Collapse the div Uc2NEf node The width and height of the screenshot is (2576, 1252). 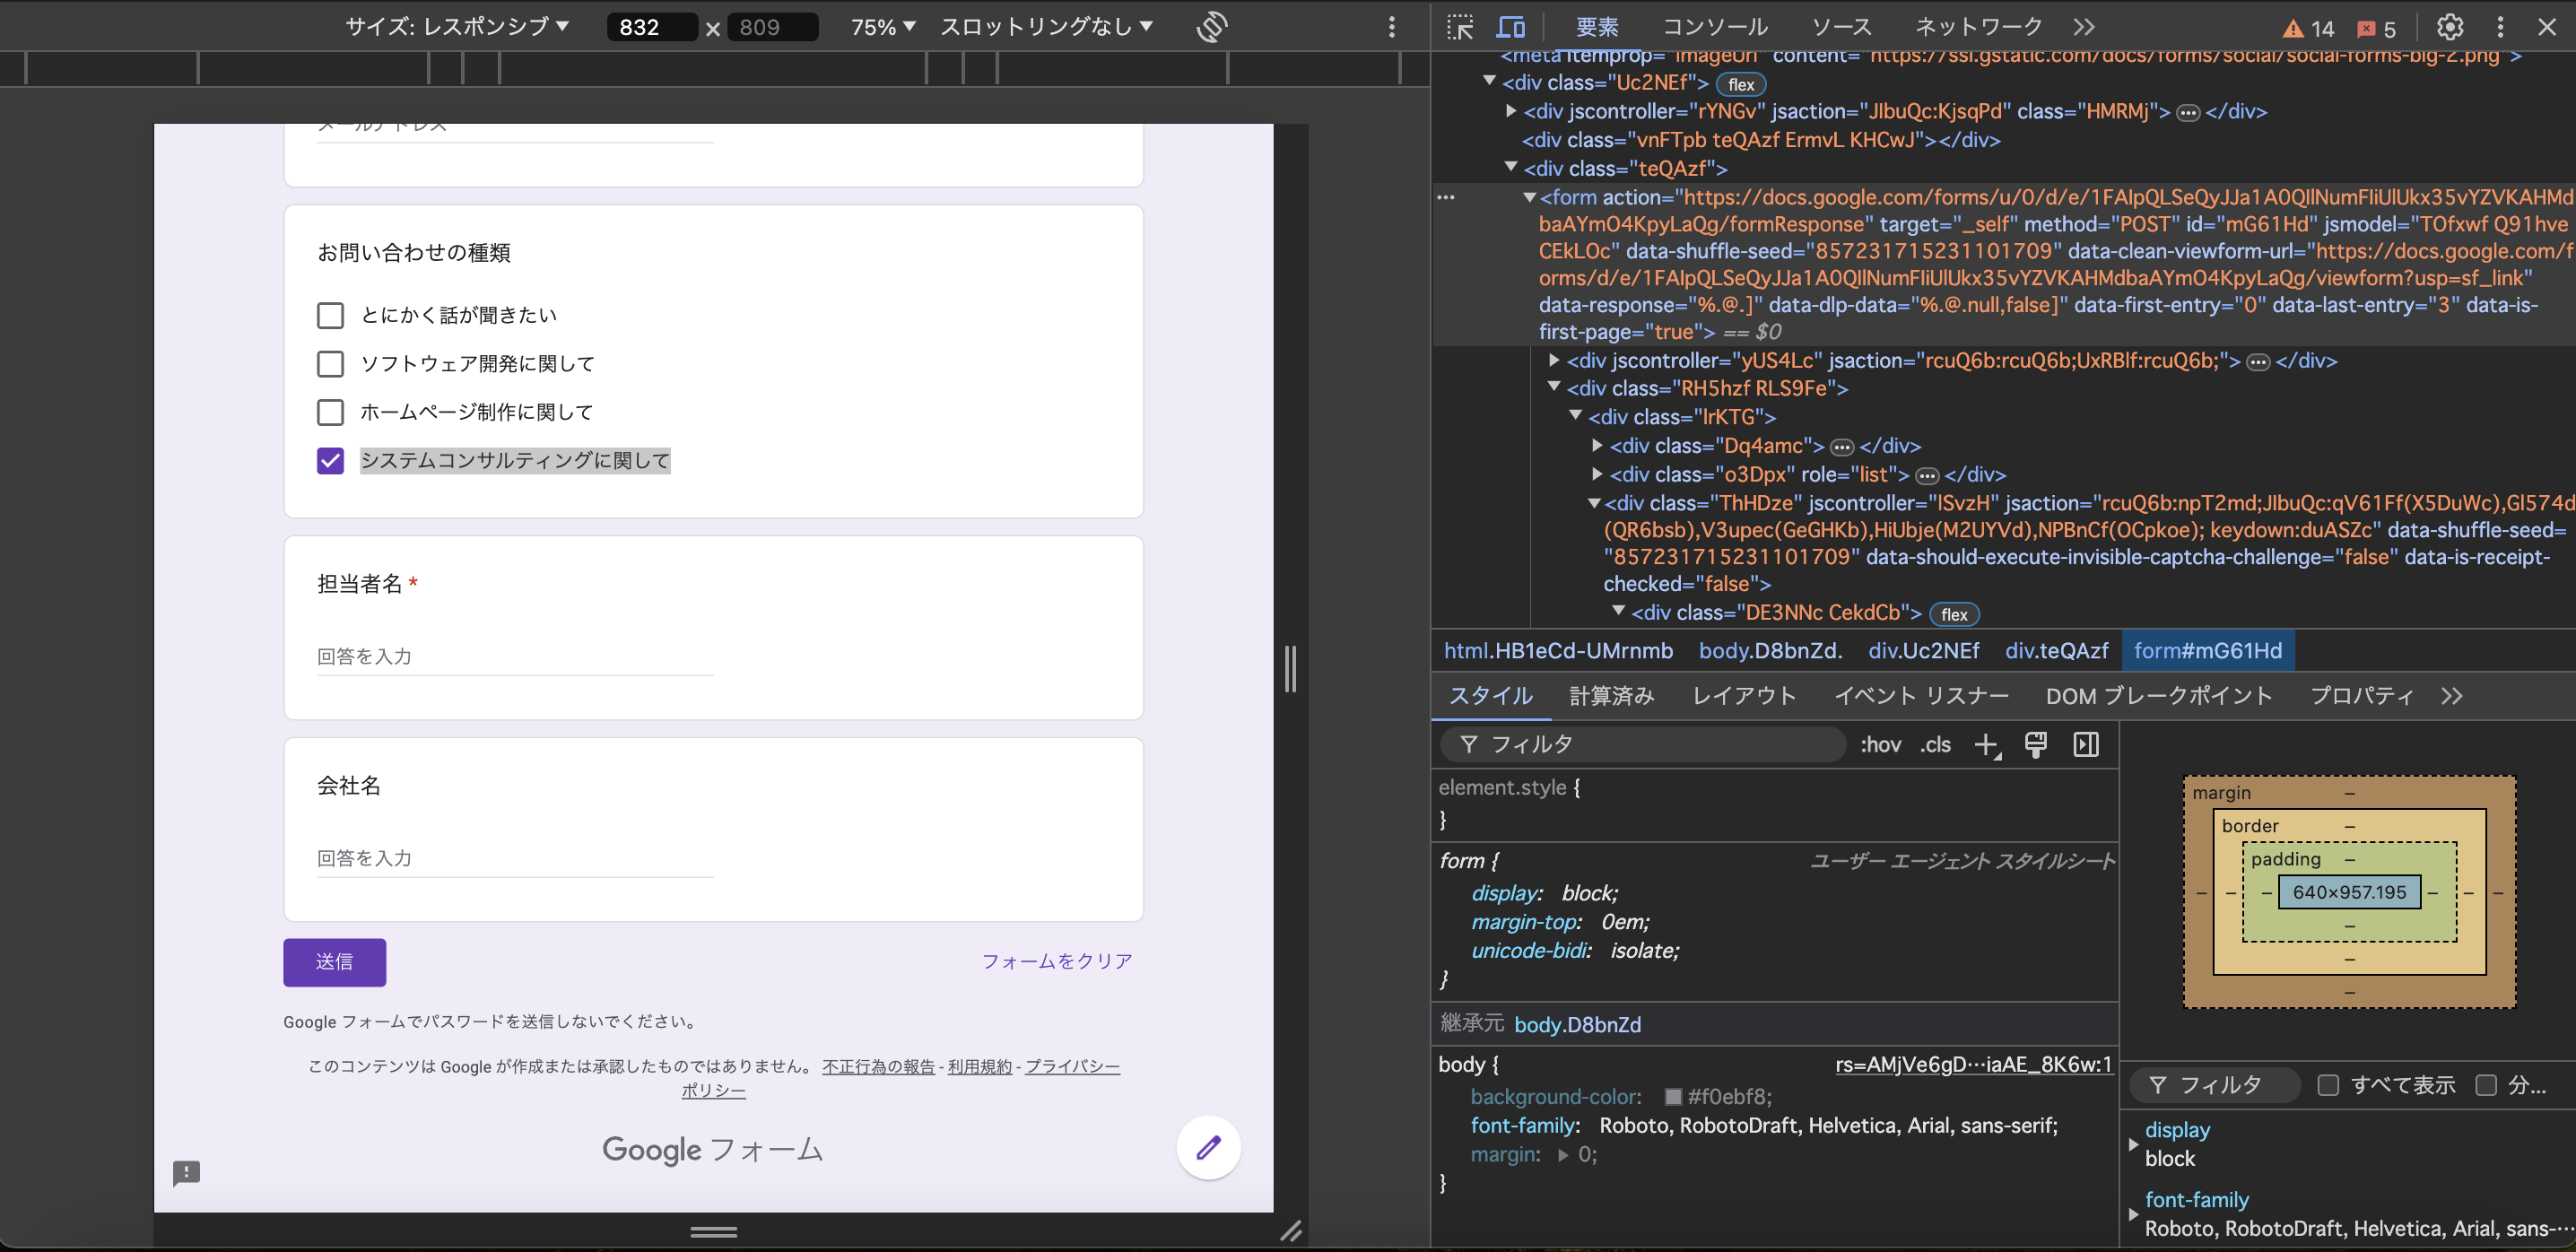click(1489, 81)
